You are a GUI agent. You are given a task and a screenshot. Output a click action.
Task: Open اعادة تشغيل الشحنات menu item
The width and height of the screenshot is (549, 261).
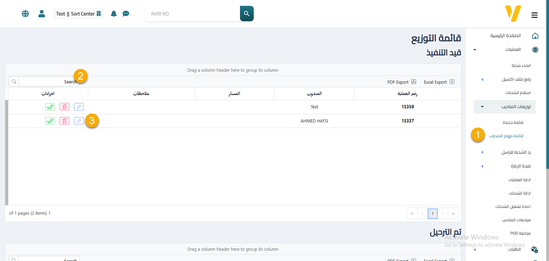(513, 206)
